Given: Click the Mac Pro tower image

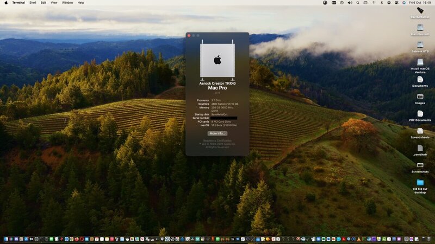Looking at the screenshot, I should 217,60.
